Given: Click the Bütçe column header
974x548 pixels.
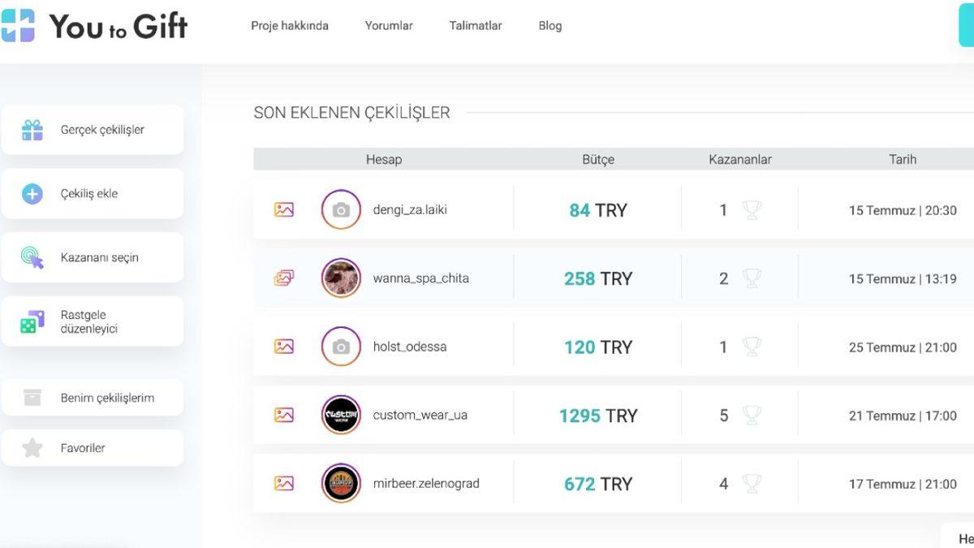Looking at the screenshot, I should coord(598,159).
